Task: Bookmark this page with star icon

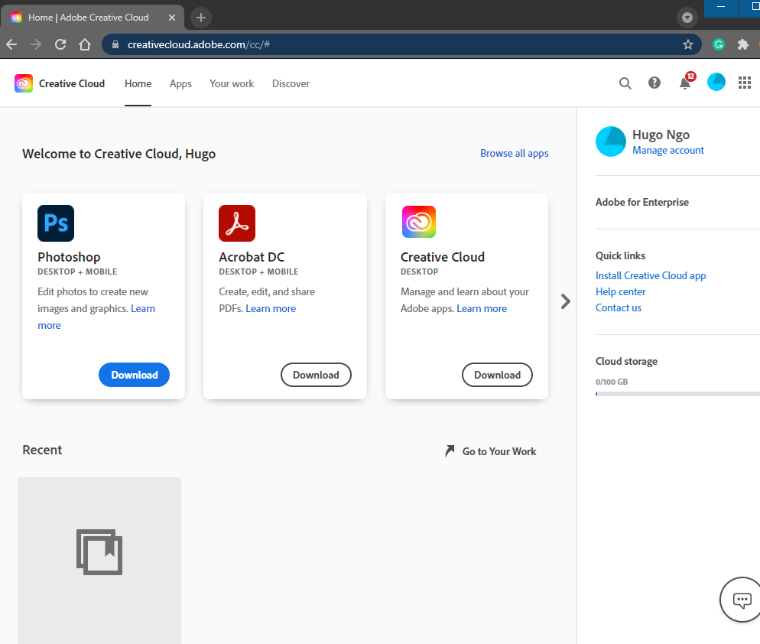Action: [687, 44]
